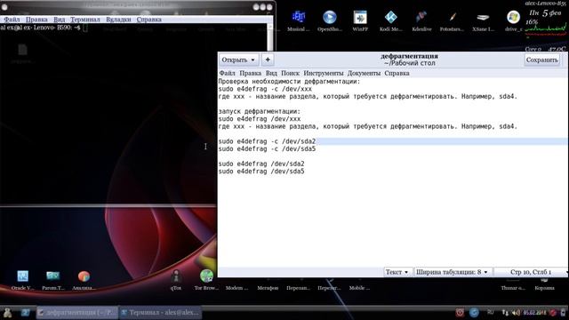Open the Ширина табуляции: 8 dropdown
The height and width of the screenshot is (320, 569).
coord(452,272)
